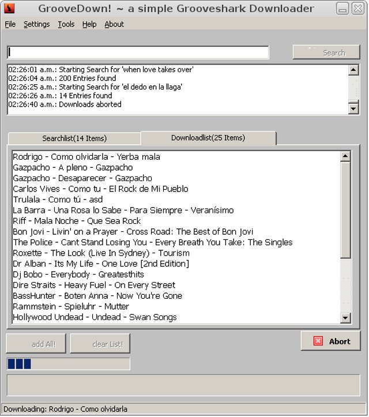
Task: Click log line '14 Entries found'
Action: (x=60, y=96)
